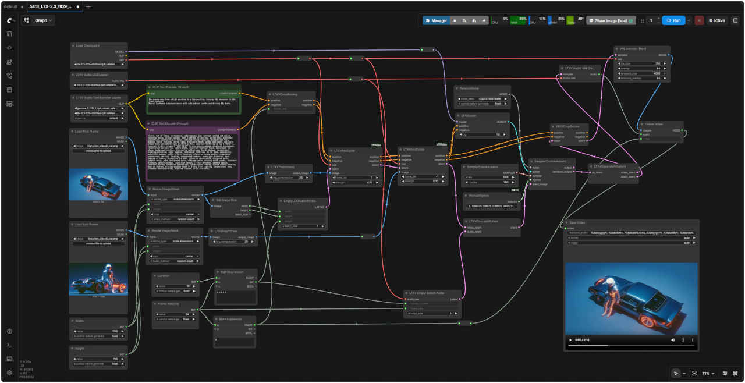Viewport: 745px width, 383px height.
Task: Change RandomNoise control after generate option
Action: [483, 104]
